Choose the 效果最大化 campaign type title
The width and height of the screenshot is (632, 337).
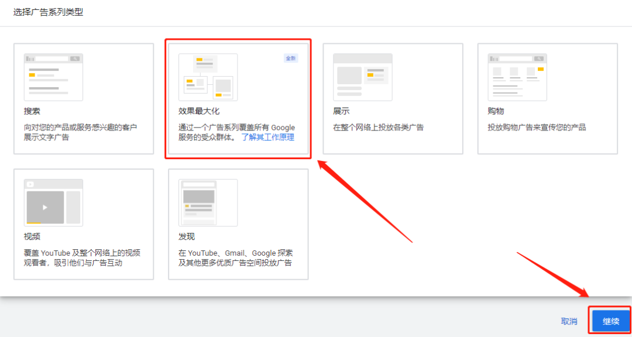199,111
